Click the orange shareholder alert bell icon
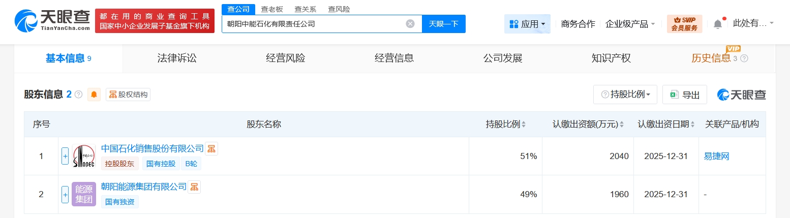Viewport: 790px width, 218px height. point(94,95)
